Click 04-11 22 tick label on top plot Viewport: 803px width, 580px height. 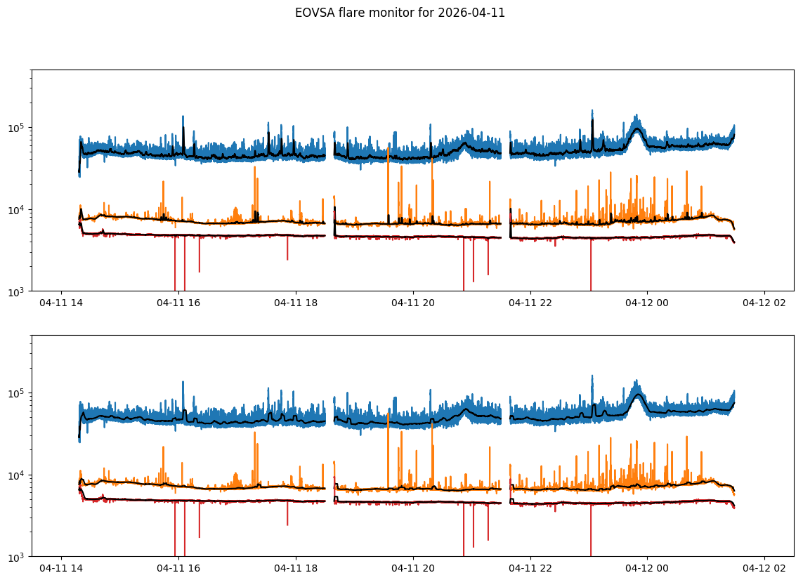click(x=530, y=303)
